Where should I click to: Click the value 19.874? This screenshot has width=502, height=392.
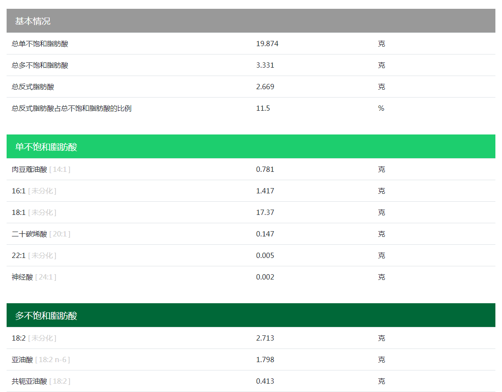(x=267, y=44)
